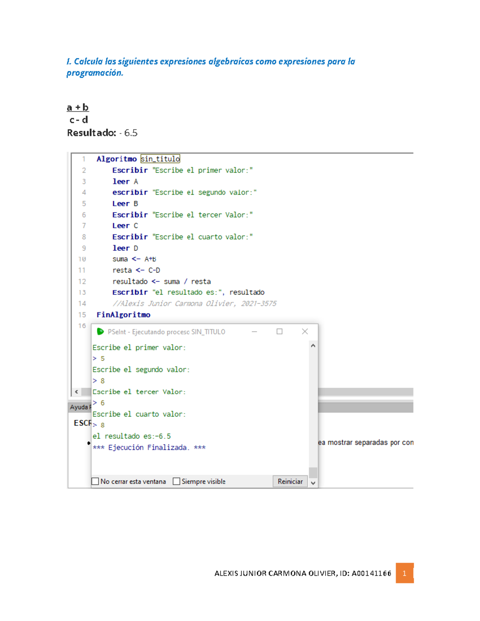Screen dimensions: 480x621
Task: Maximize the PSeInt execution window
Action: pos(280,331)
